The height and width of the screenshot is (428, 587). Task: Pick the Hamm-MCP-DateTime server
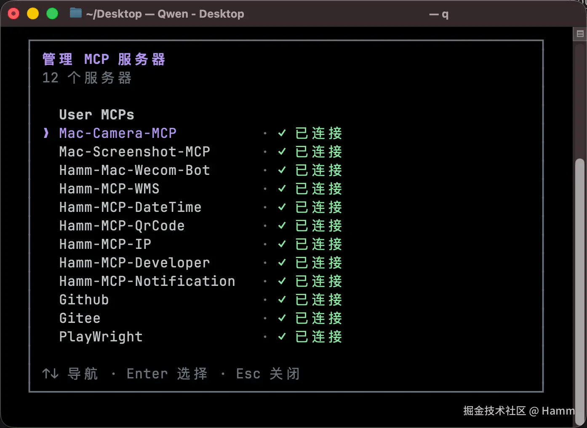pos(130,207)
